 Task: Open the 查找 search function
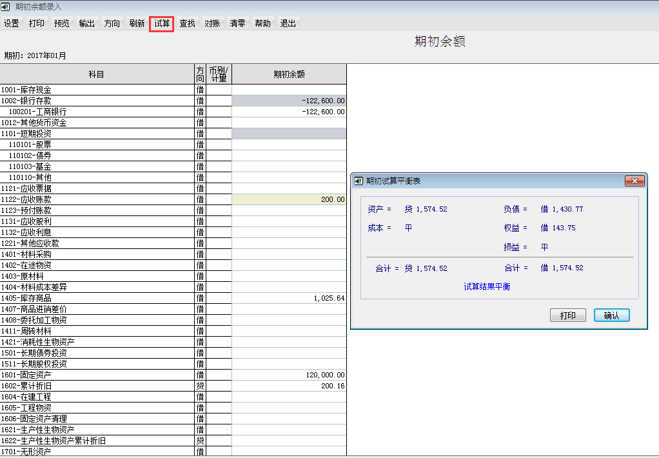187,24
